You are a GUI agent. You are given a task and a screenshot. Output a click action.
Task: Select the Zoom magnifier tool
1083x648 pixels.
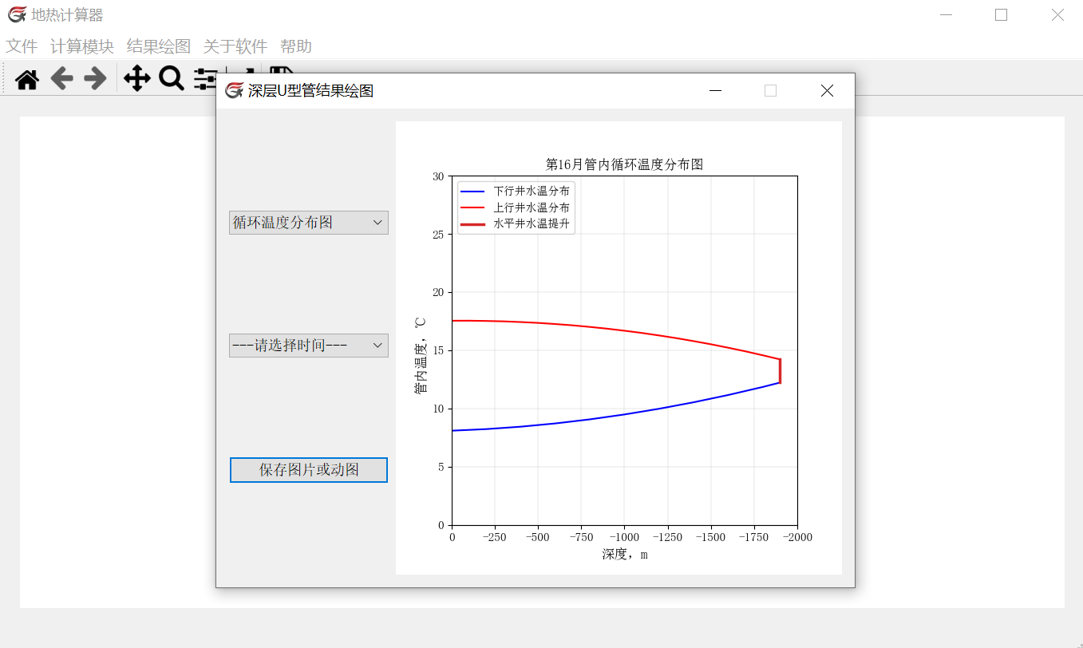click(172, 78)
